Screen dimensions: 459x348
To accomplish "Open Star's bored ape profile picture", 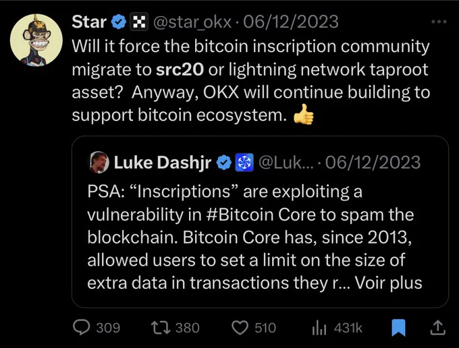I will click(x=36, y=40).
